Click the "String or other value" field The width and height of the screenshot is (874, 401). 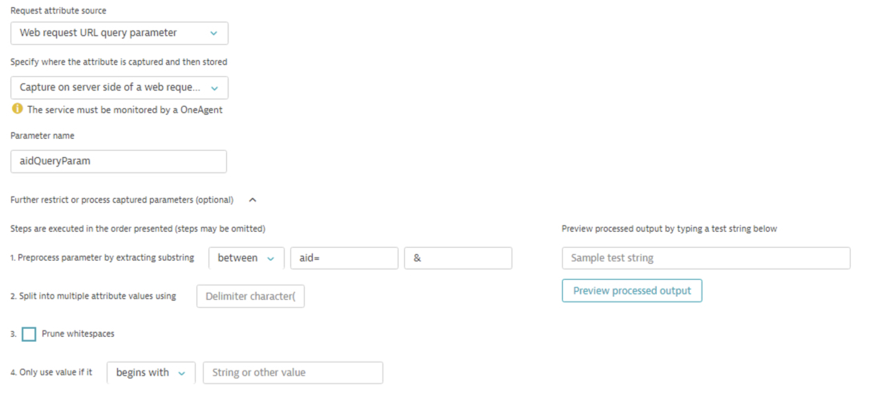[x=293, y=373]
